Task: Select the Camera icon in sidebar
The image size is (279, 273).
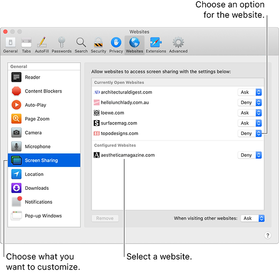Action: click(16, 133)
